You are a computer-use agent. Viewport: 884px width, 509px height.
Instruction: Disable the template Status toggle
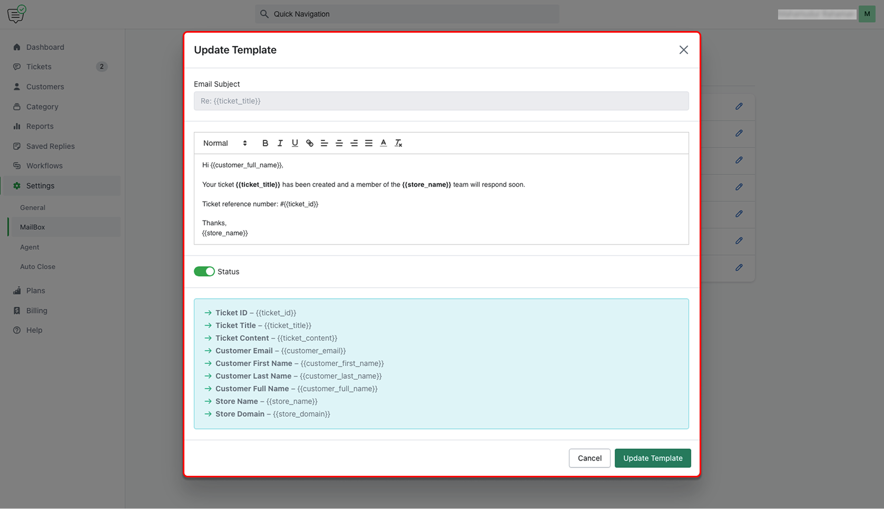204,271
